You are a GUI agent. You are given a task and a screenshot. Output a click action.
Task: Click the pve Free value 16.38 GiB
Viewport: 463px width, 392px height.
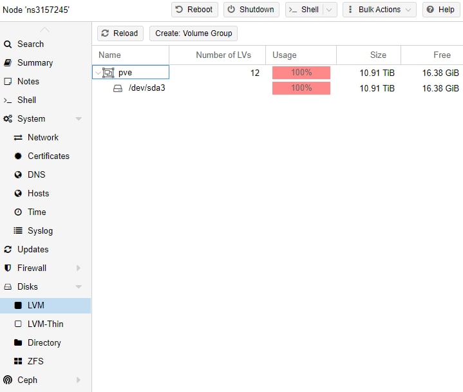440,73
